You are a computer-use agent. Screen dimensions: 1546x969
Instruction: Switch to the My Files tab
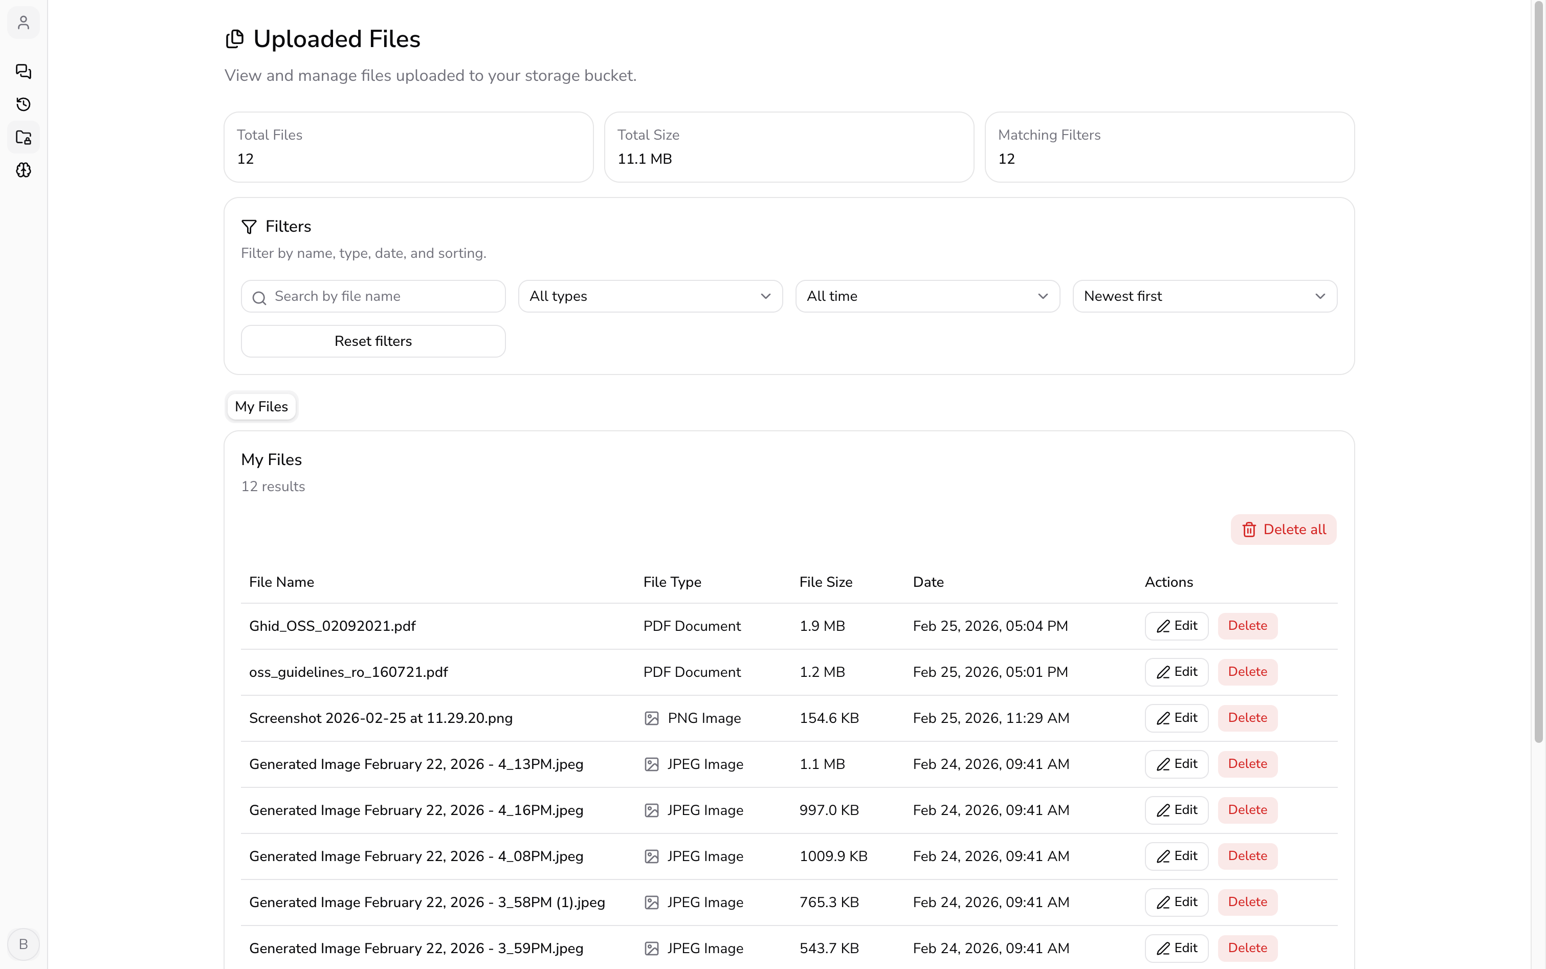pyautogui.click(x=261, y=406)
